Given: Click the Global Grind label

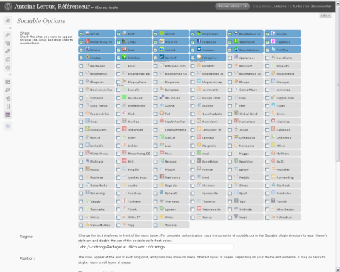Looking at the screenshot, I should 248,114.
